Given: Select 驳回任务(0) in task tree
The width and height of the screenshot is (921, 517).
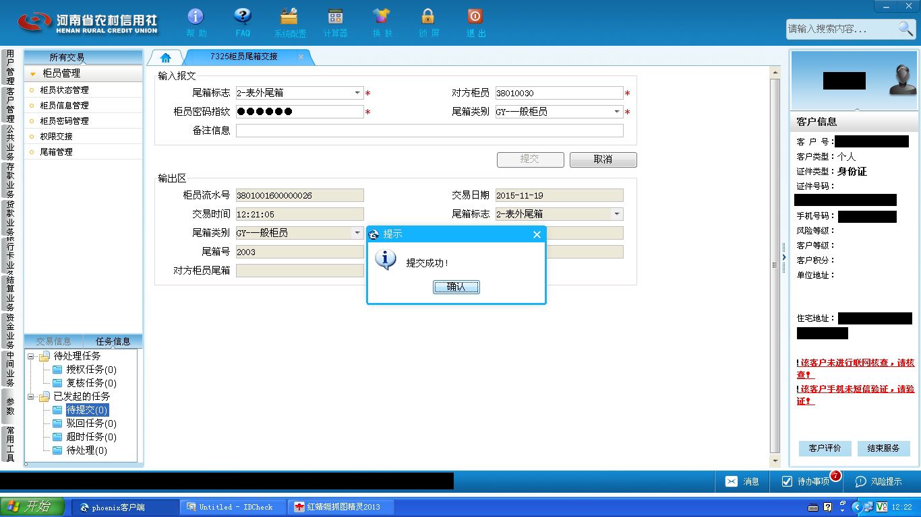Looking at the screenshot, I should pos(91,423).
